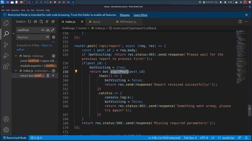Viewport: 252px width, 141px height.
Task: Collapse the index.js results group
Action: (x=16, y=70)
